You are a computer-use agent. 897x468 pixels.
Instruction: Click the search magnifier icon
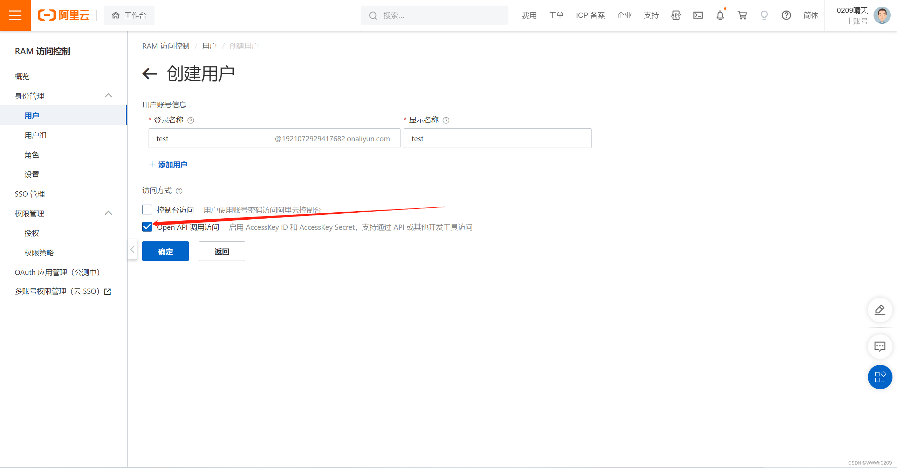373,15
